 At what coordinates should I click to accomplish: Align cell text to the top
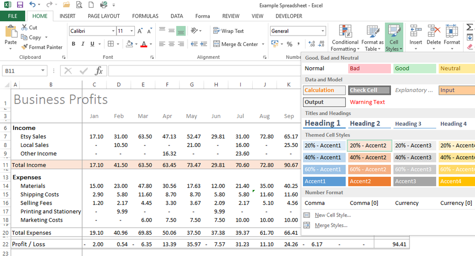point(162,30)
